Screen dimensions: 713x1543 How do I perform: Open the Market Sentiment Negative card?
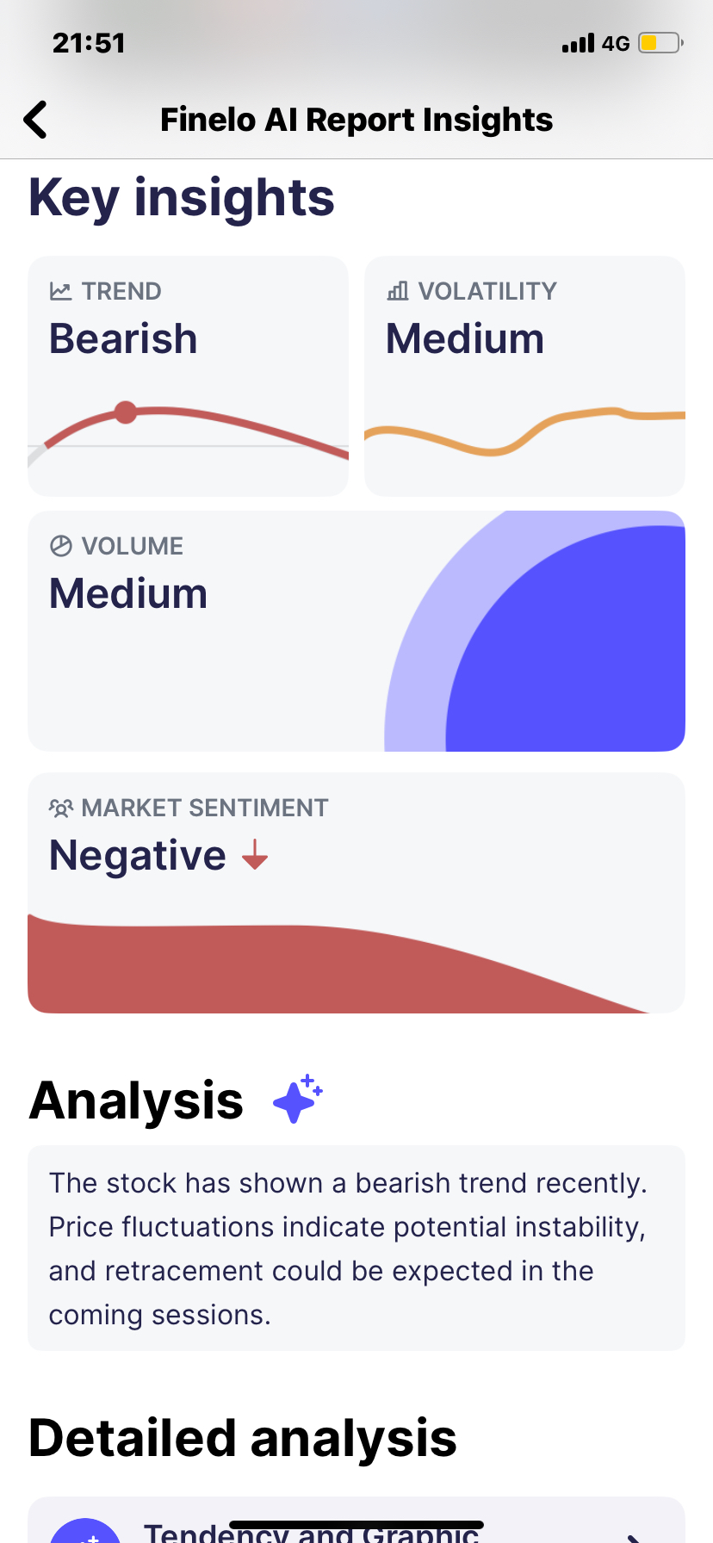tap(356, 893)
